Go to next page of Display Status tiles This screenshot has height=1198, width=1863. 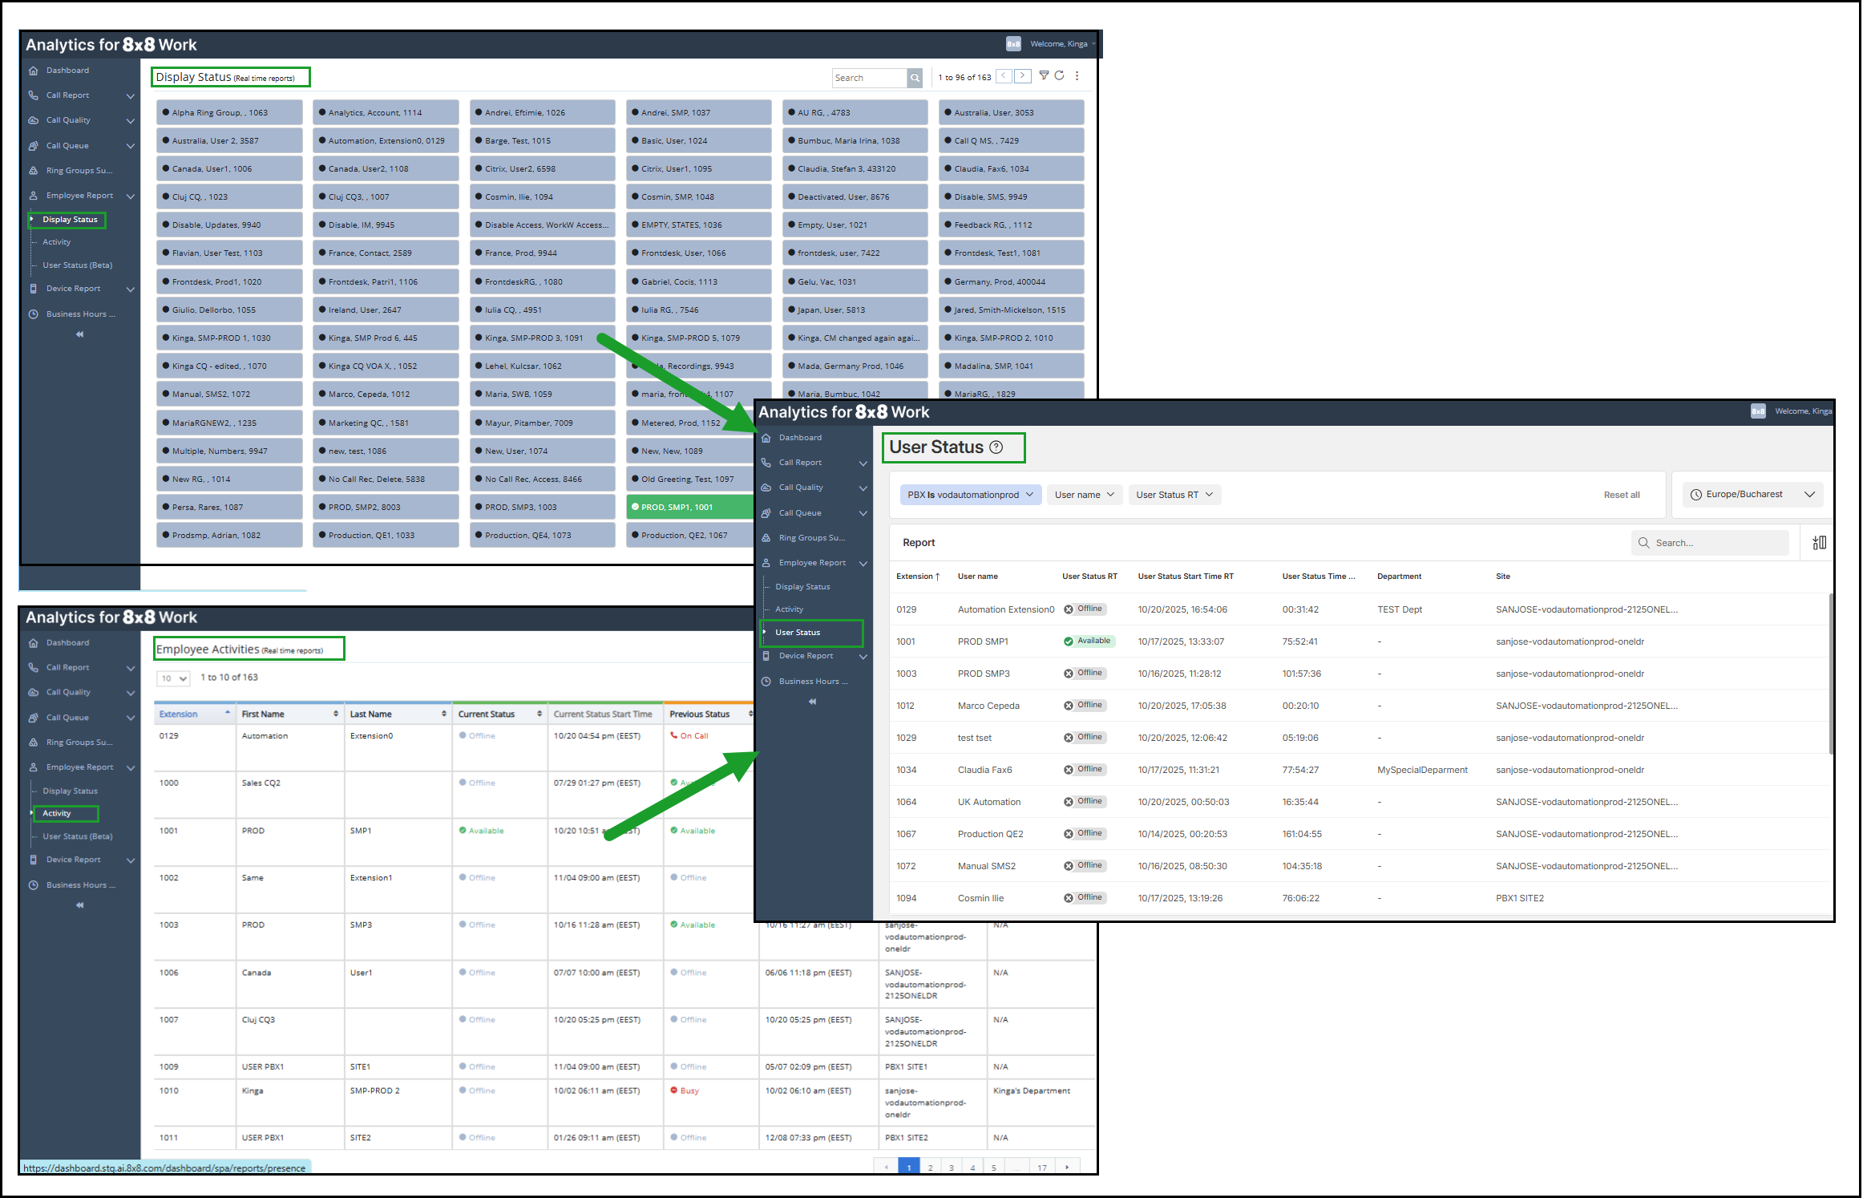point(1023,76)
